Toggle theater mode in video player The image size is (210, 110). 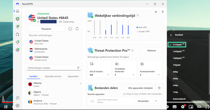click(x=199, y=107)
